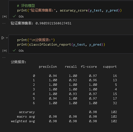This screenshot has height=132, width=133.
Task: Click the accuracy_score print code line
Action: [70, 10]
